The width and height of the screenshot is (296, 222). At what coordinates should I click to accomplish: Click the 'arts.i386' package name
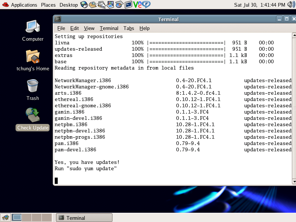pyautogui.click(x=68, y=93)
